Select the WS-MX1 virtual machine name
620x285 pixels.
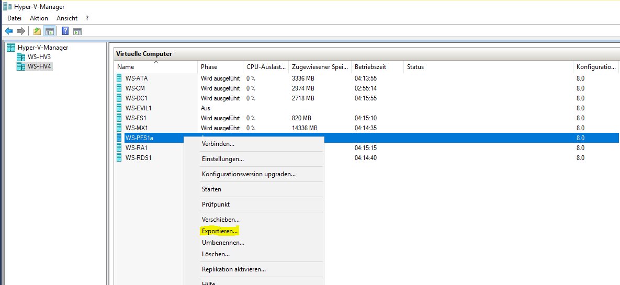(137, 128)
